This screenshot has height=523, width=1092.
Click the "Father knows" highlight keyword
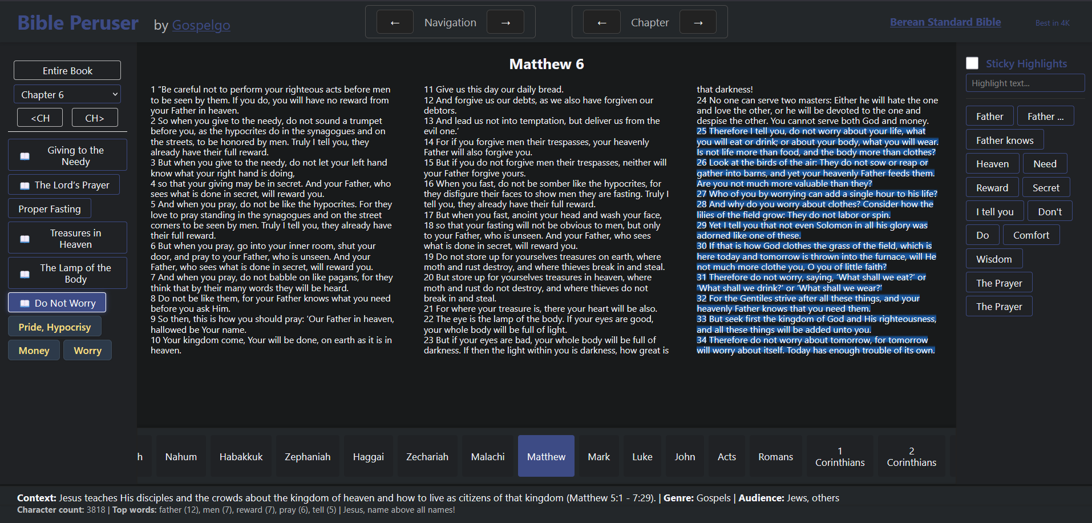1004,139
